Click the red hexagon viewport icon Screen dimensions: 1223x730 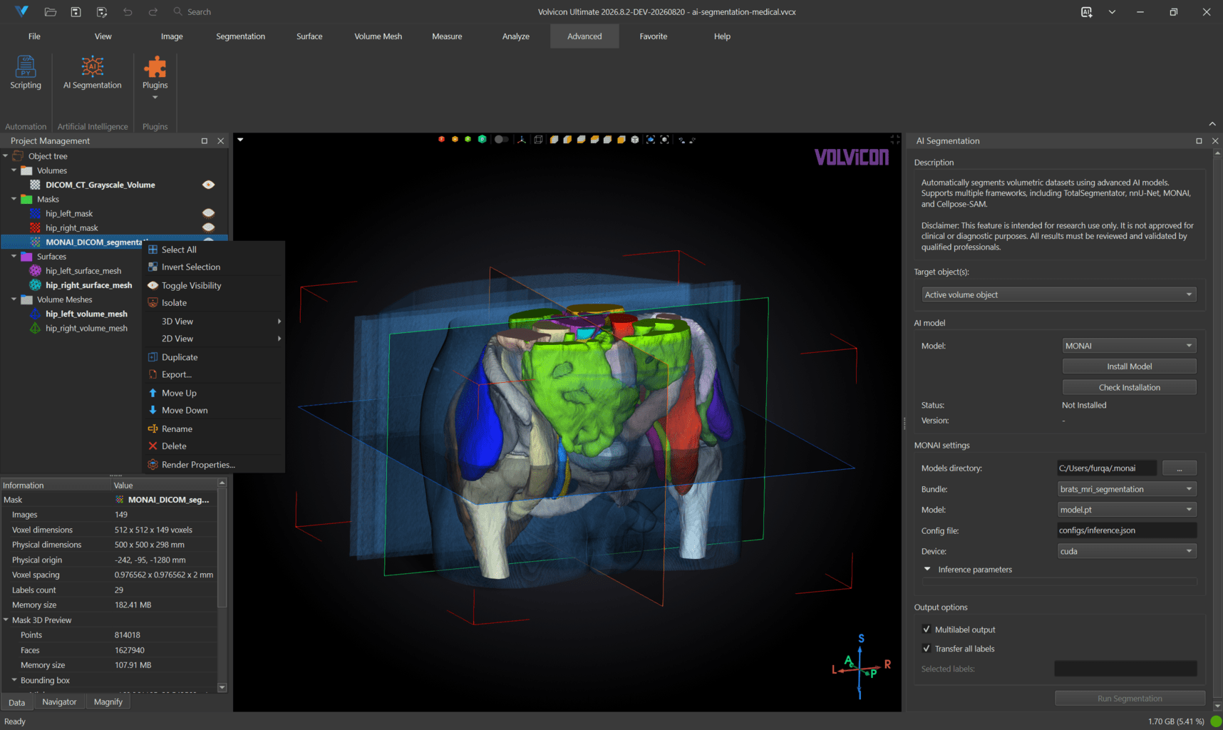[442, 139]
